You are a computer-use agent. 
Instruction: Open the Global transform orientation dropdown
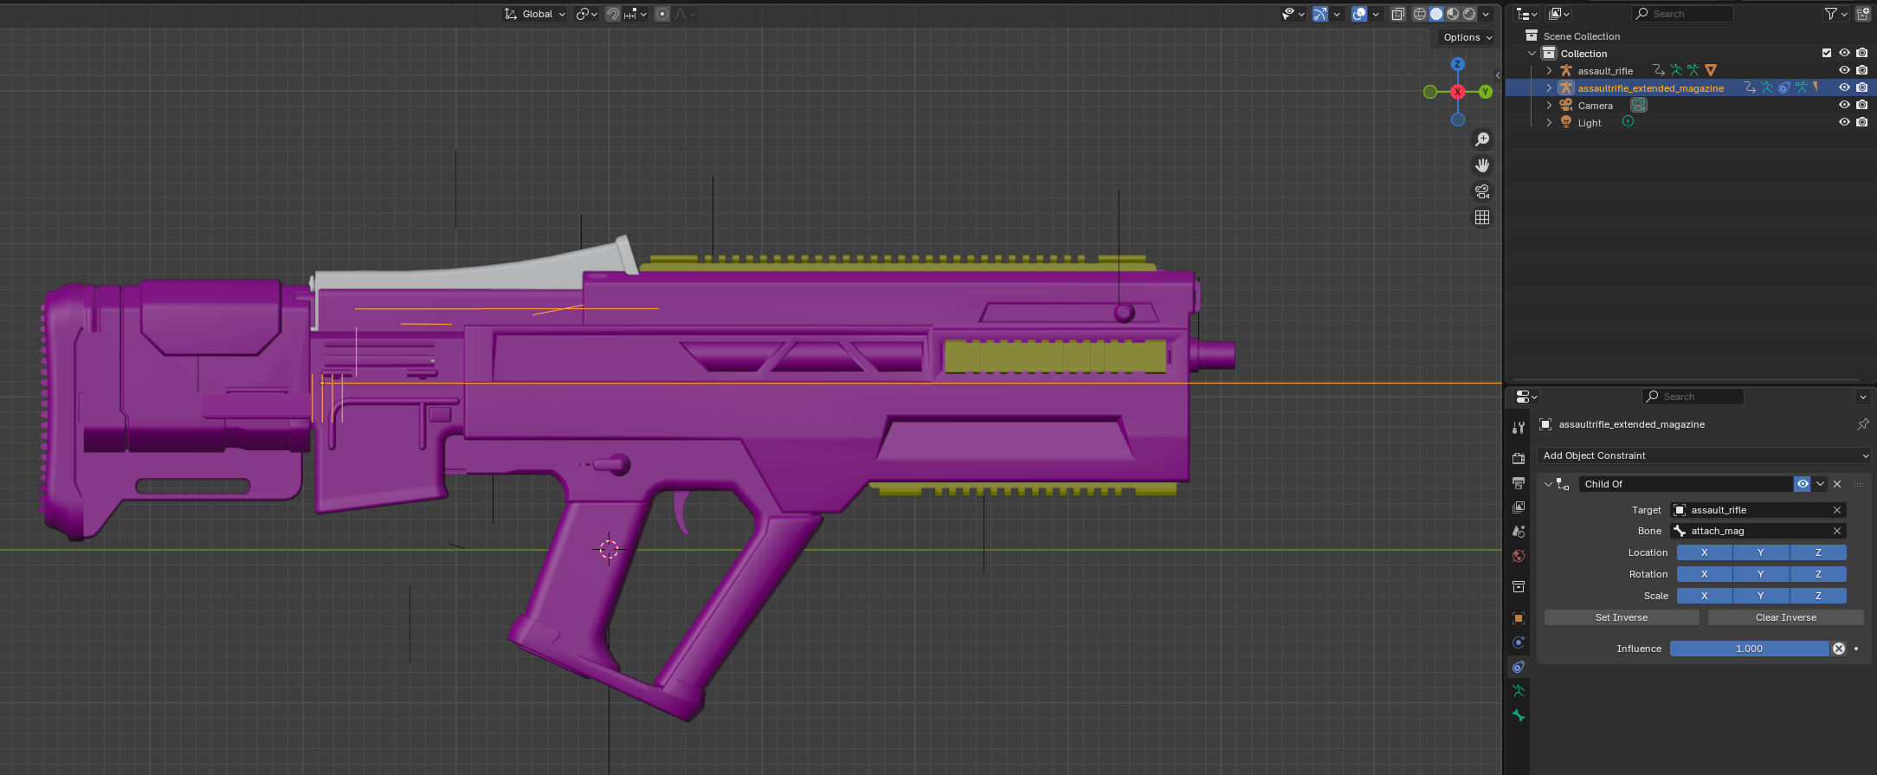[536, 14]
